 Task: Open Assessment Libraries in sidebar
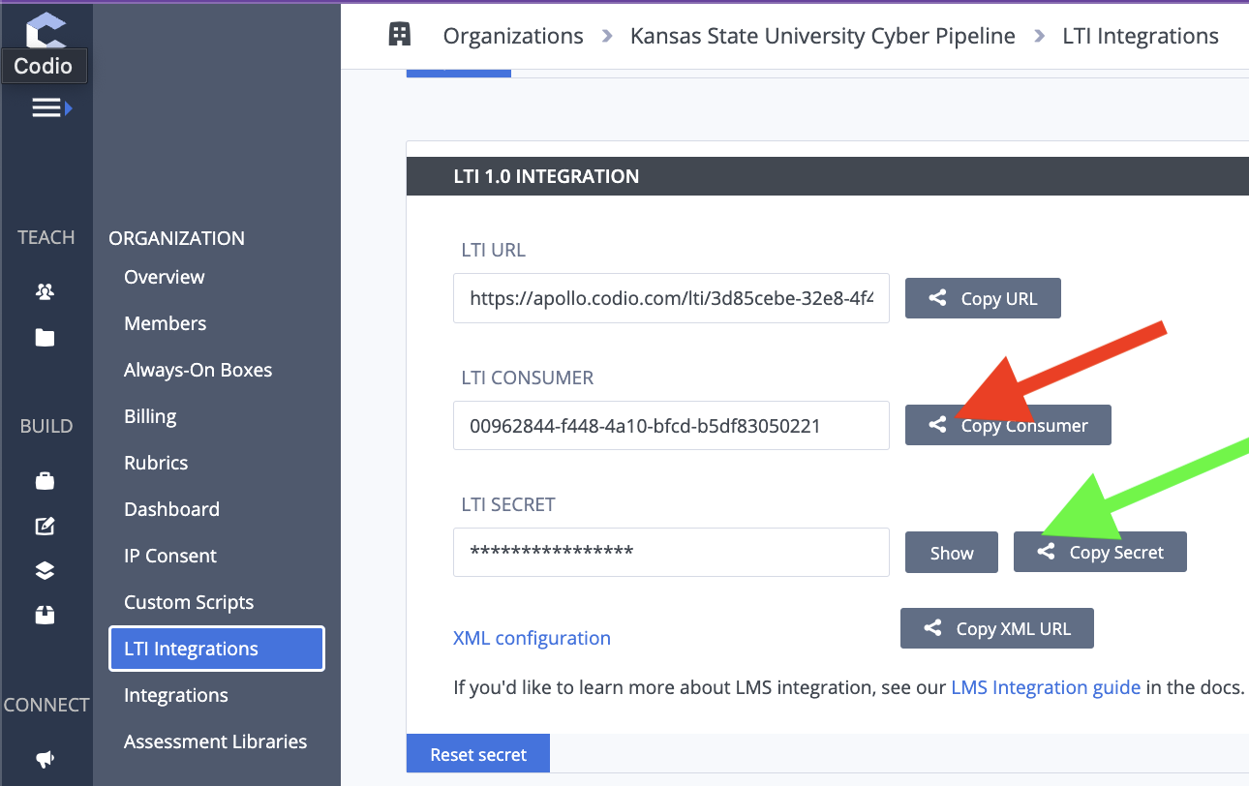click(216, 741)
